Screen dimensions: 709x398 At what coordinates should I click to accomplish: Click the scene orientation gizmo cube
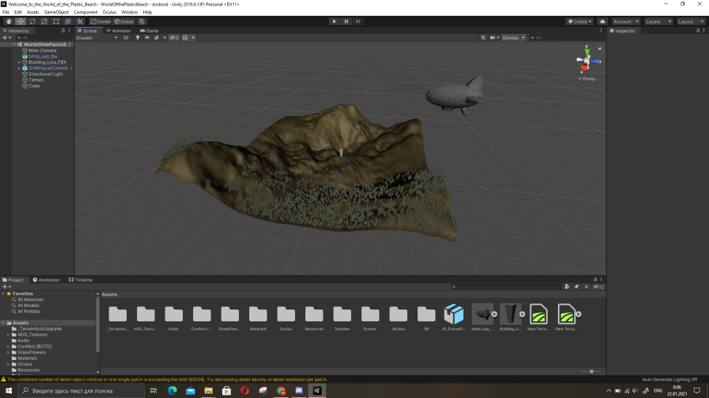[x=587, y=61]
